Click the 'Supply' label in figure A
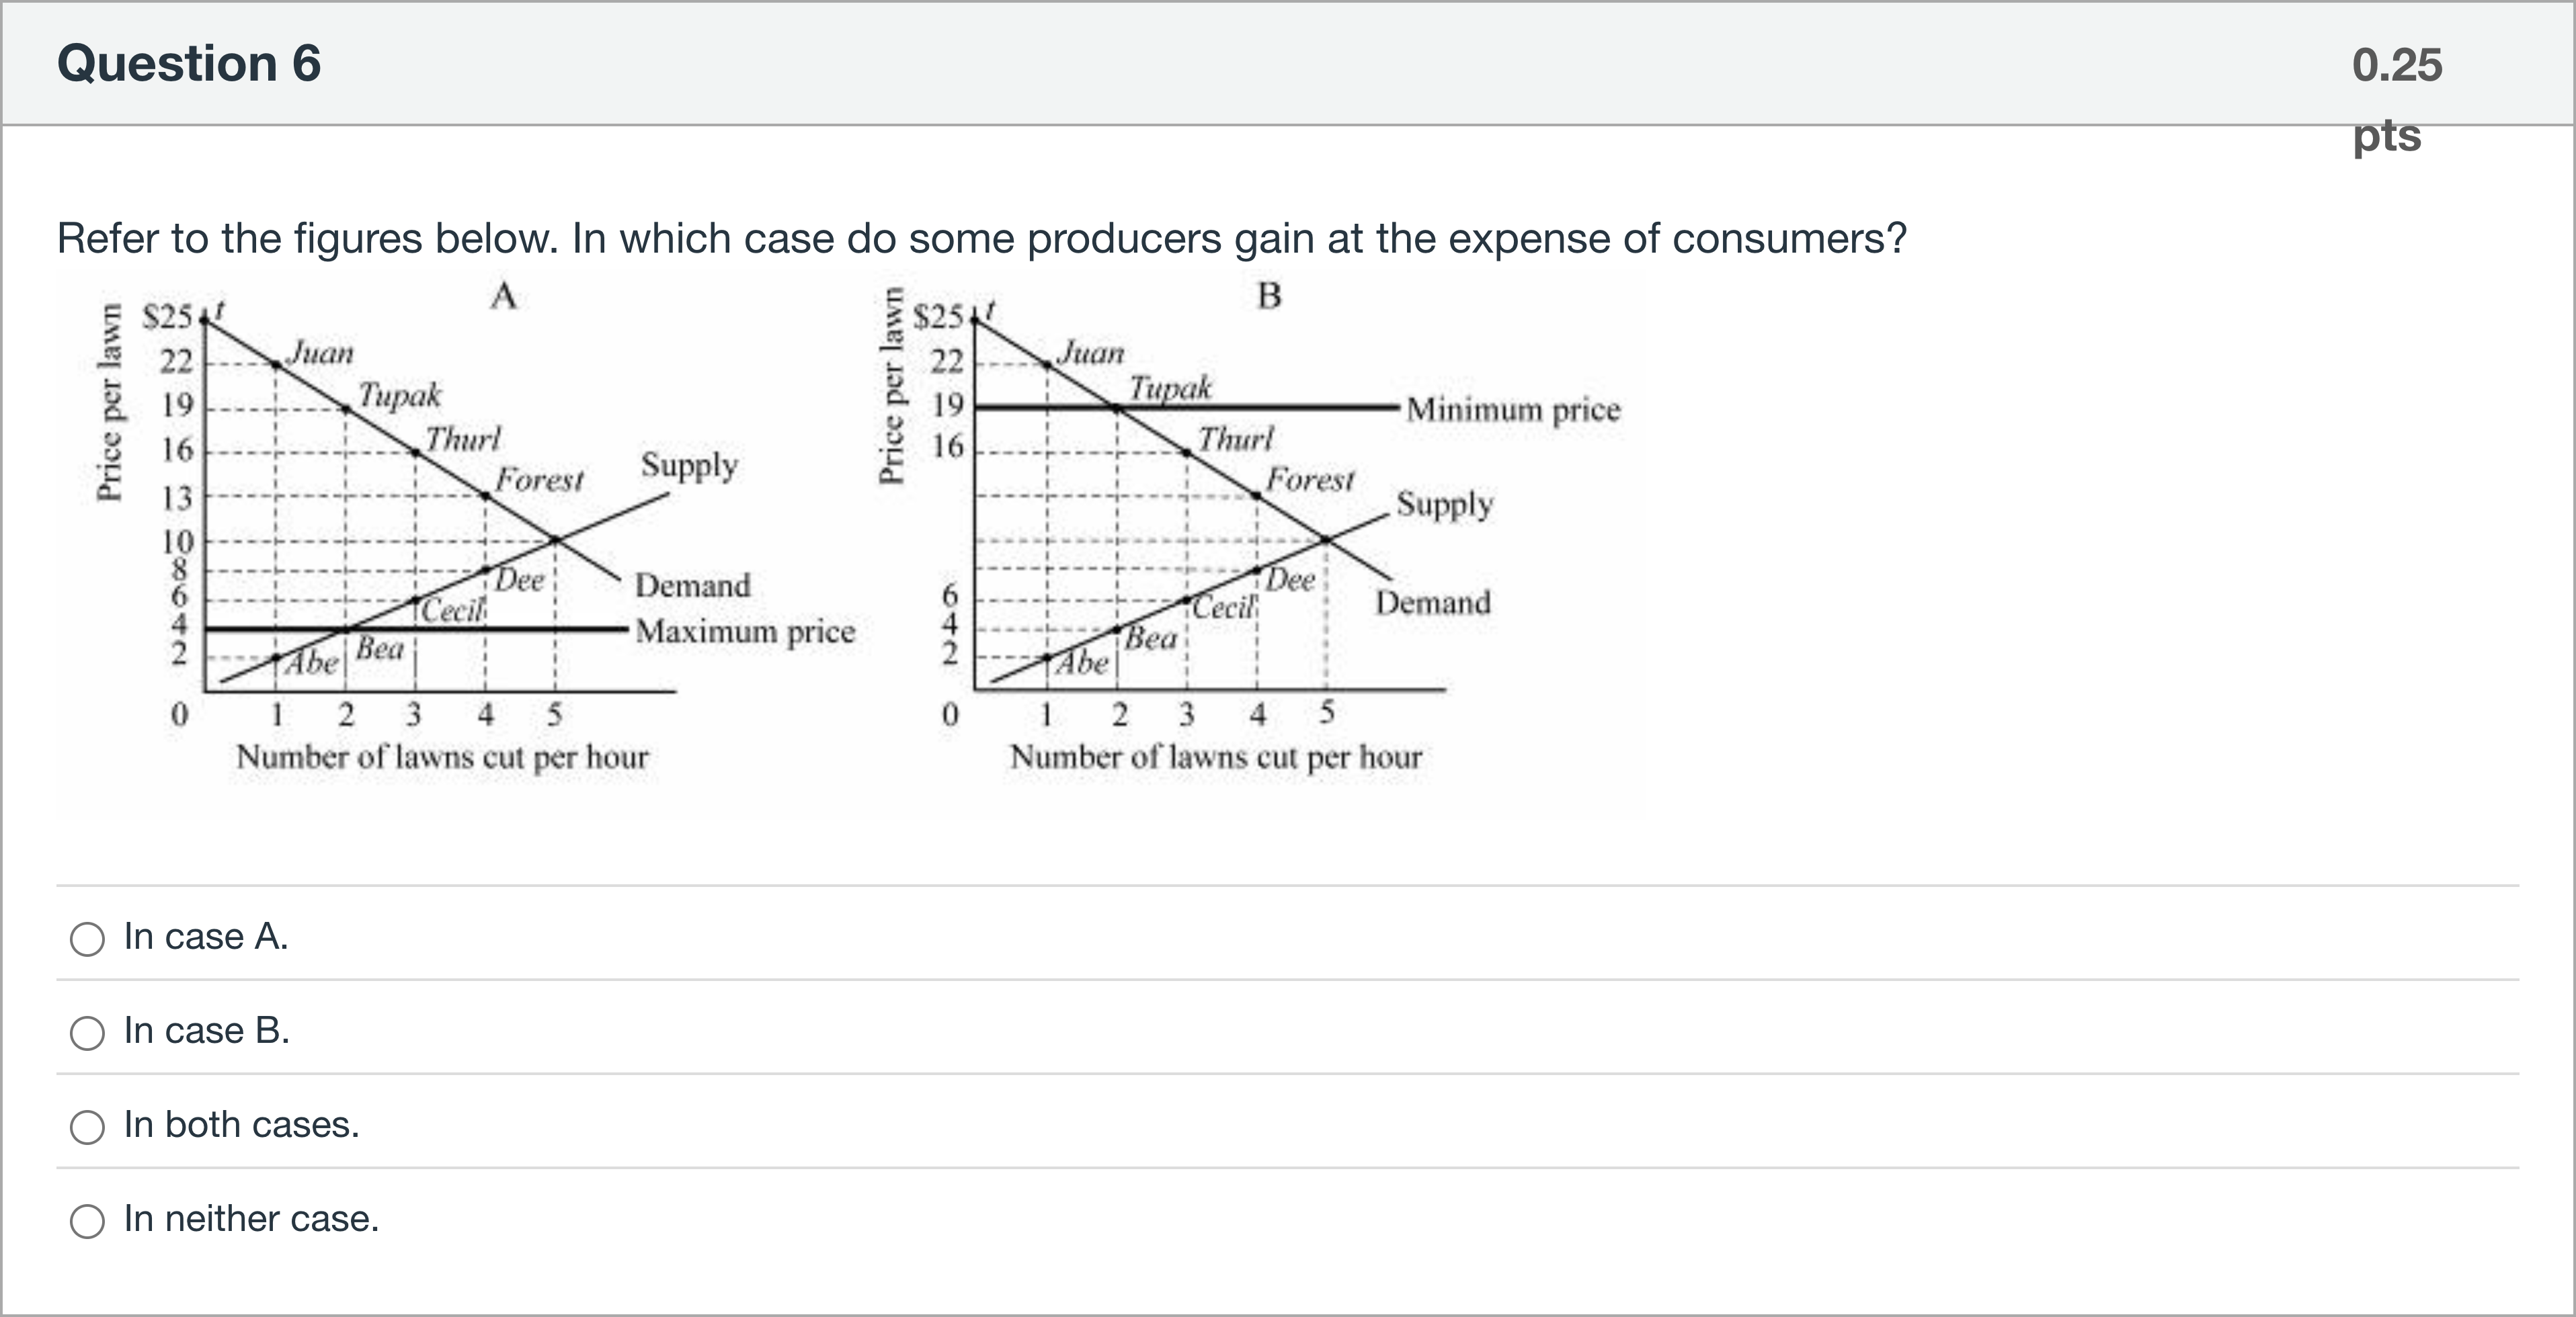Viewport: 2576px width, 1317px height. 689,466
